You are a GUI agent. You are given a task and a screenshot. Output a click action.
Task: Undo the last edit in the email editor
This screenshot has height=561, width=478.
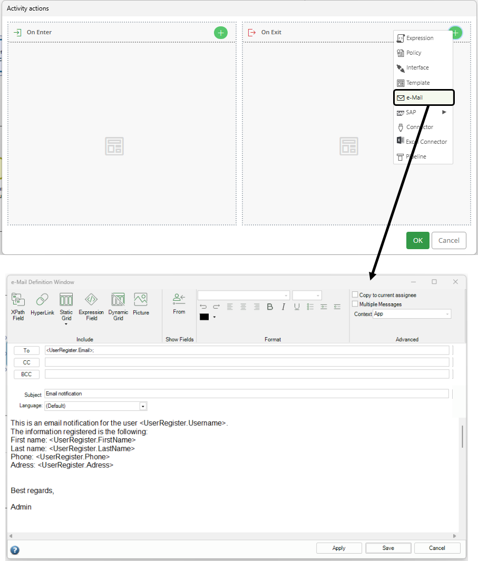203,307
